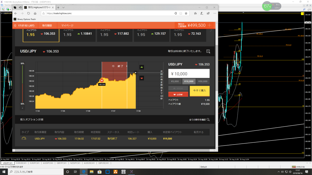The width and height of the screenshot is (312, 175).
Task: Click the red down arrow beside chart
Action: tap(142, 78)
